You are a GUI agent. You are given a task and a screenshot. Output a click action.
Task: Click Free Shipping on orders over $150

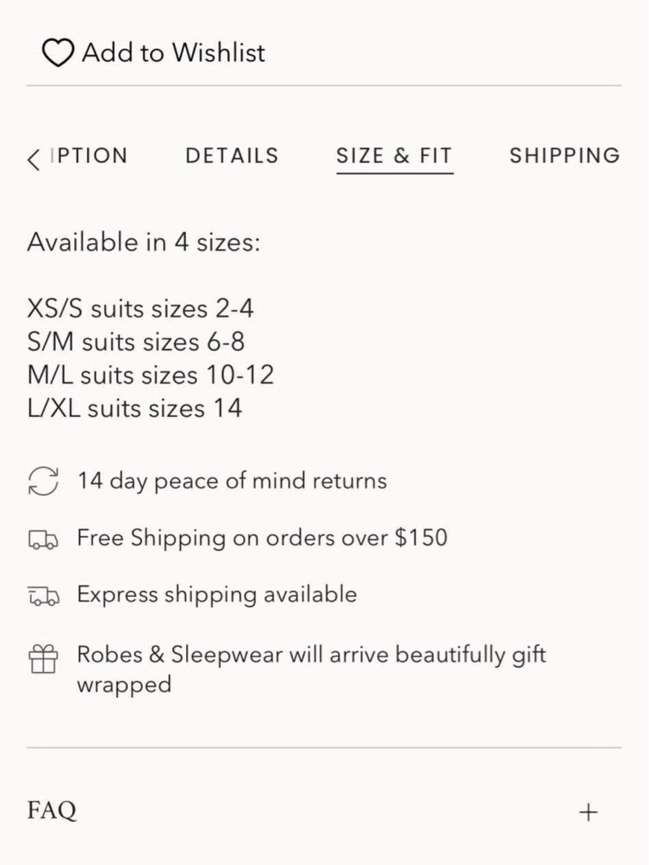pyautogui.click(x=262, y=538)
